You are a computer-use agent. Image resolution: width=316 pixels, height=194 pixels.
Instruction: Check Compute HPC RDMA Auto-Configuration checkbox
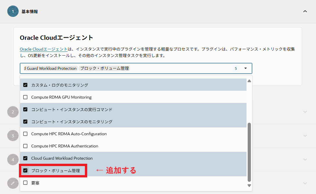coord(25,134)
